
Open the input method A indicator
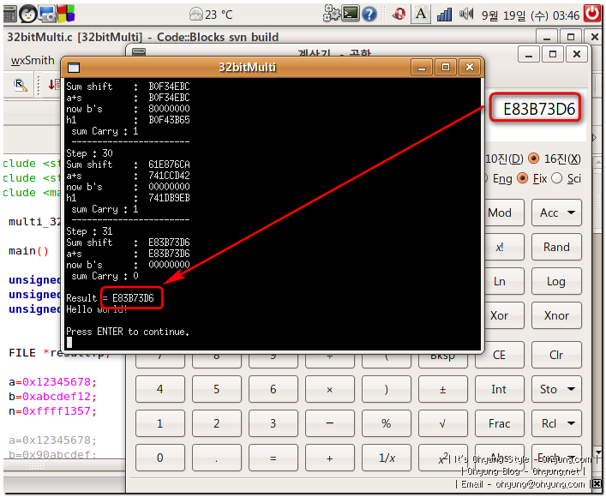tap(421, 15)
